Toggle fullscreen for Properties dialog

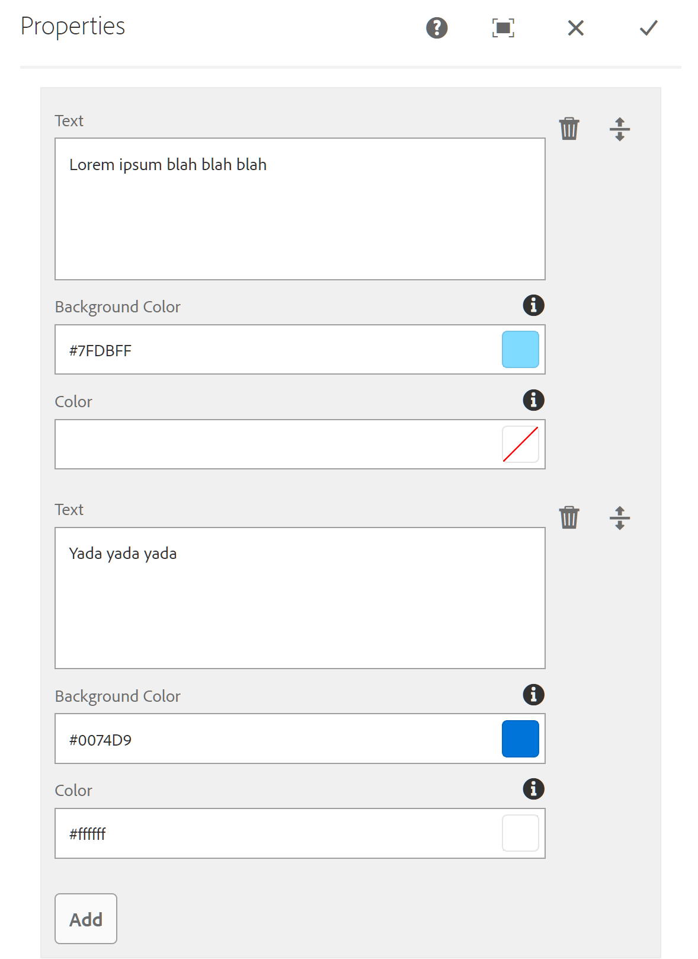pyautogui.click(x=503, y=28)
